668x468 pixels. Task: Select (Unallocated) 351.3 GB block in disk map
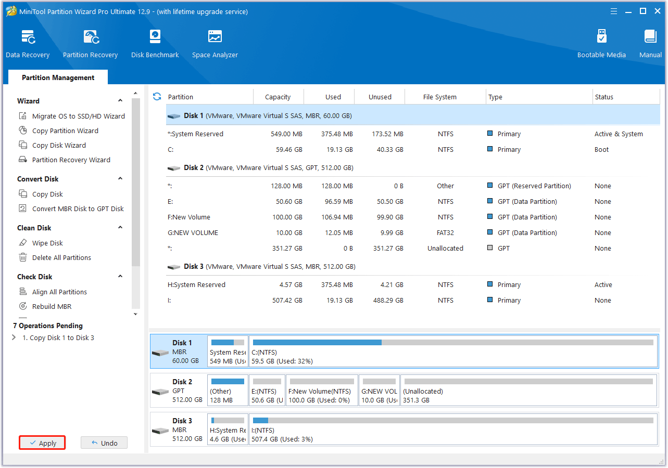point(528,391)
